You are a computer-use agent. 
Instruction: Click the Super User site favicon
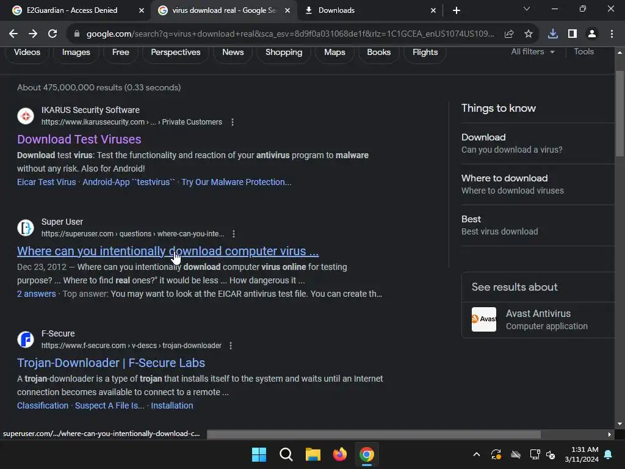click(x=26, y=228)
